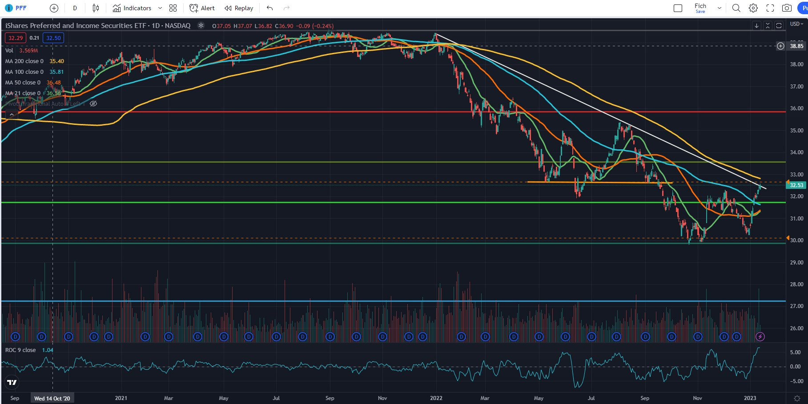
Task: Start bar Replay mode
Action: click(239, 8)
